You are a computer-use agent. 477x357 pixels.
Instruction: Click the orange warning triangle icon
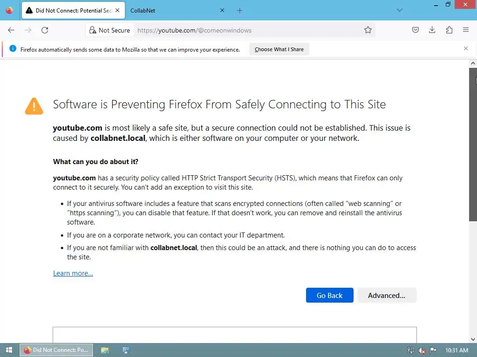point(34,106)
